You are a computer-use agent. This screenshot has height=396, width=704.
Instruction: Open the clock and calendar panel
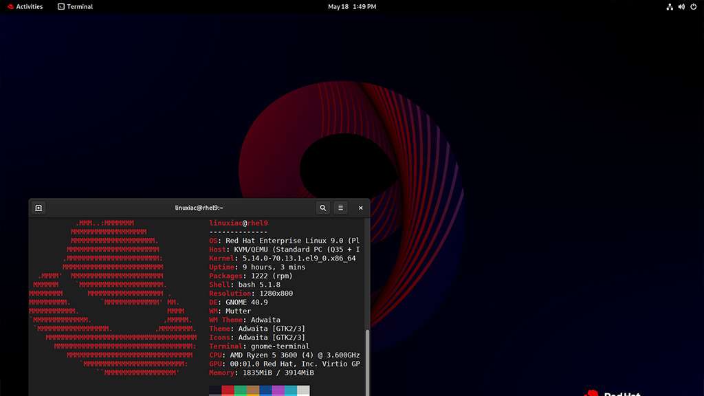pyautogui.click(x=352, y=7)
